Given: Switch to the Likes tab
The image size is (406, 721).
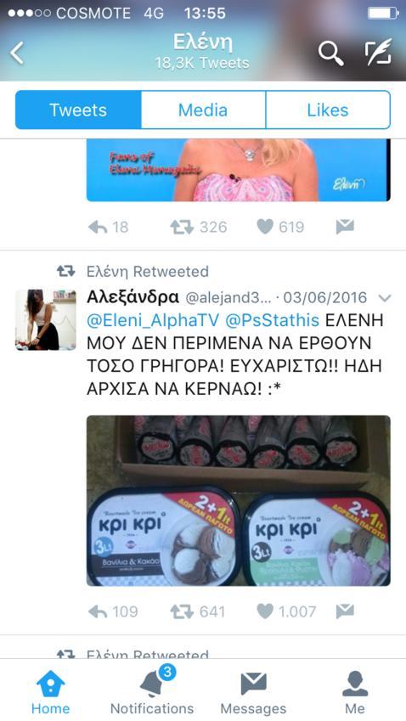Looking at the screenshot, I should [x=328, y=110].
